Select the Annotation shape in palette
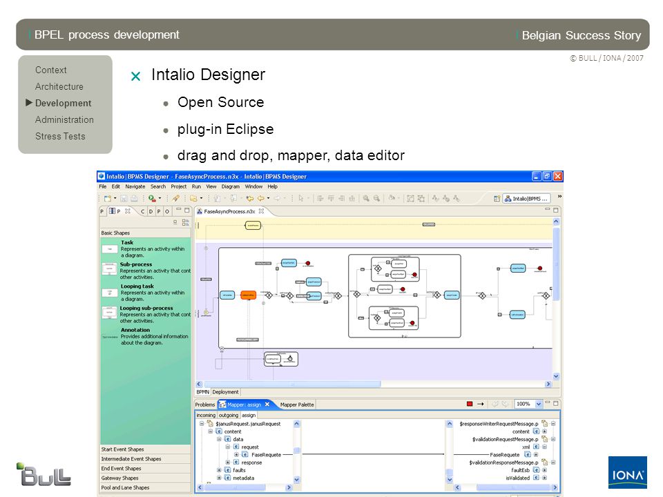Viewport: 663px width, 497px height. (x=146, y=336)
